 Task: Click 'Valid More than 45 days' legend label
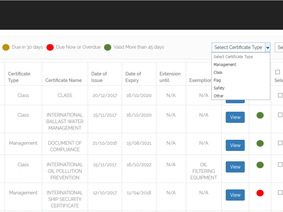(139, 47)
